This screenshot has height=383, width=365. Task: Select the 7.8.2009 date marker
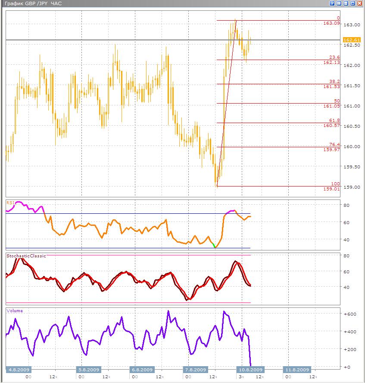[194, 370]
